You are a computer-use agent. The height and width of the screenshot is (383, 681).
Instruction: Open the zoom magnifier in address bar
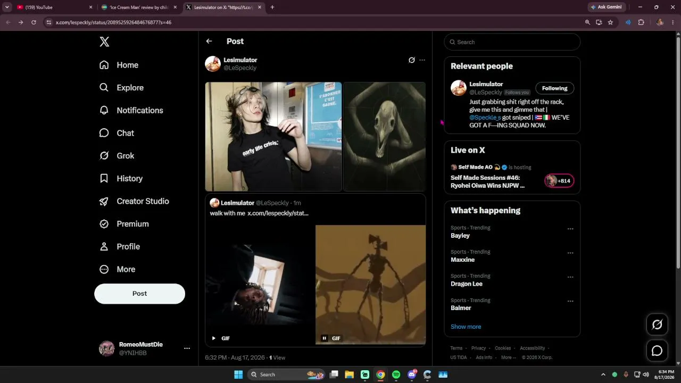587,22
